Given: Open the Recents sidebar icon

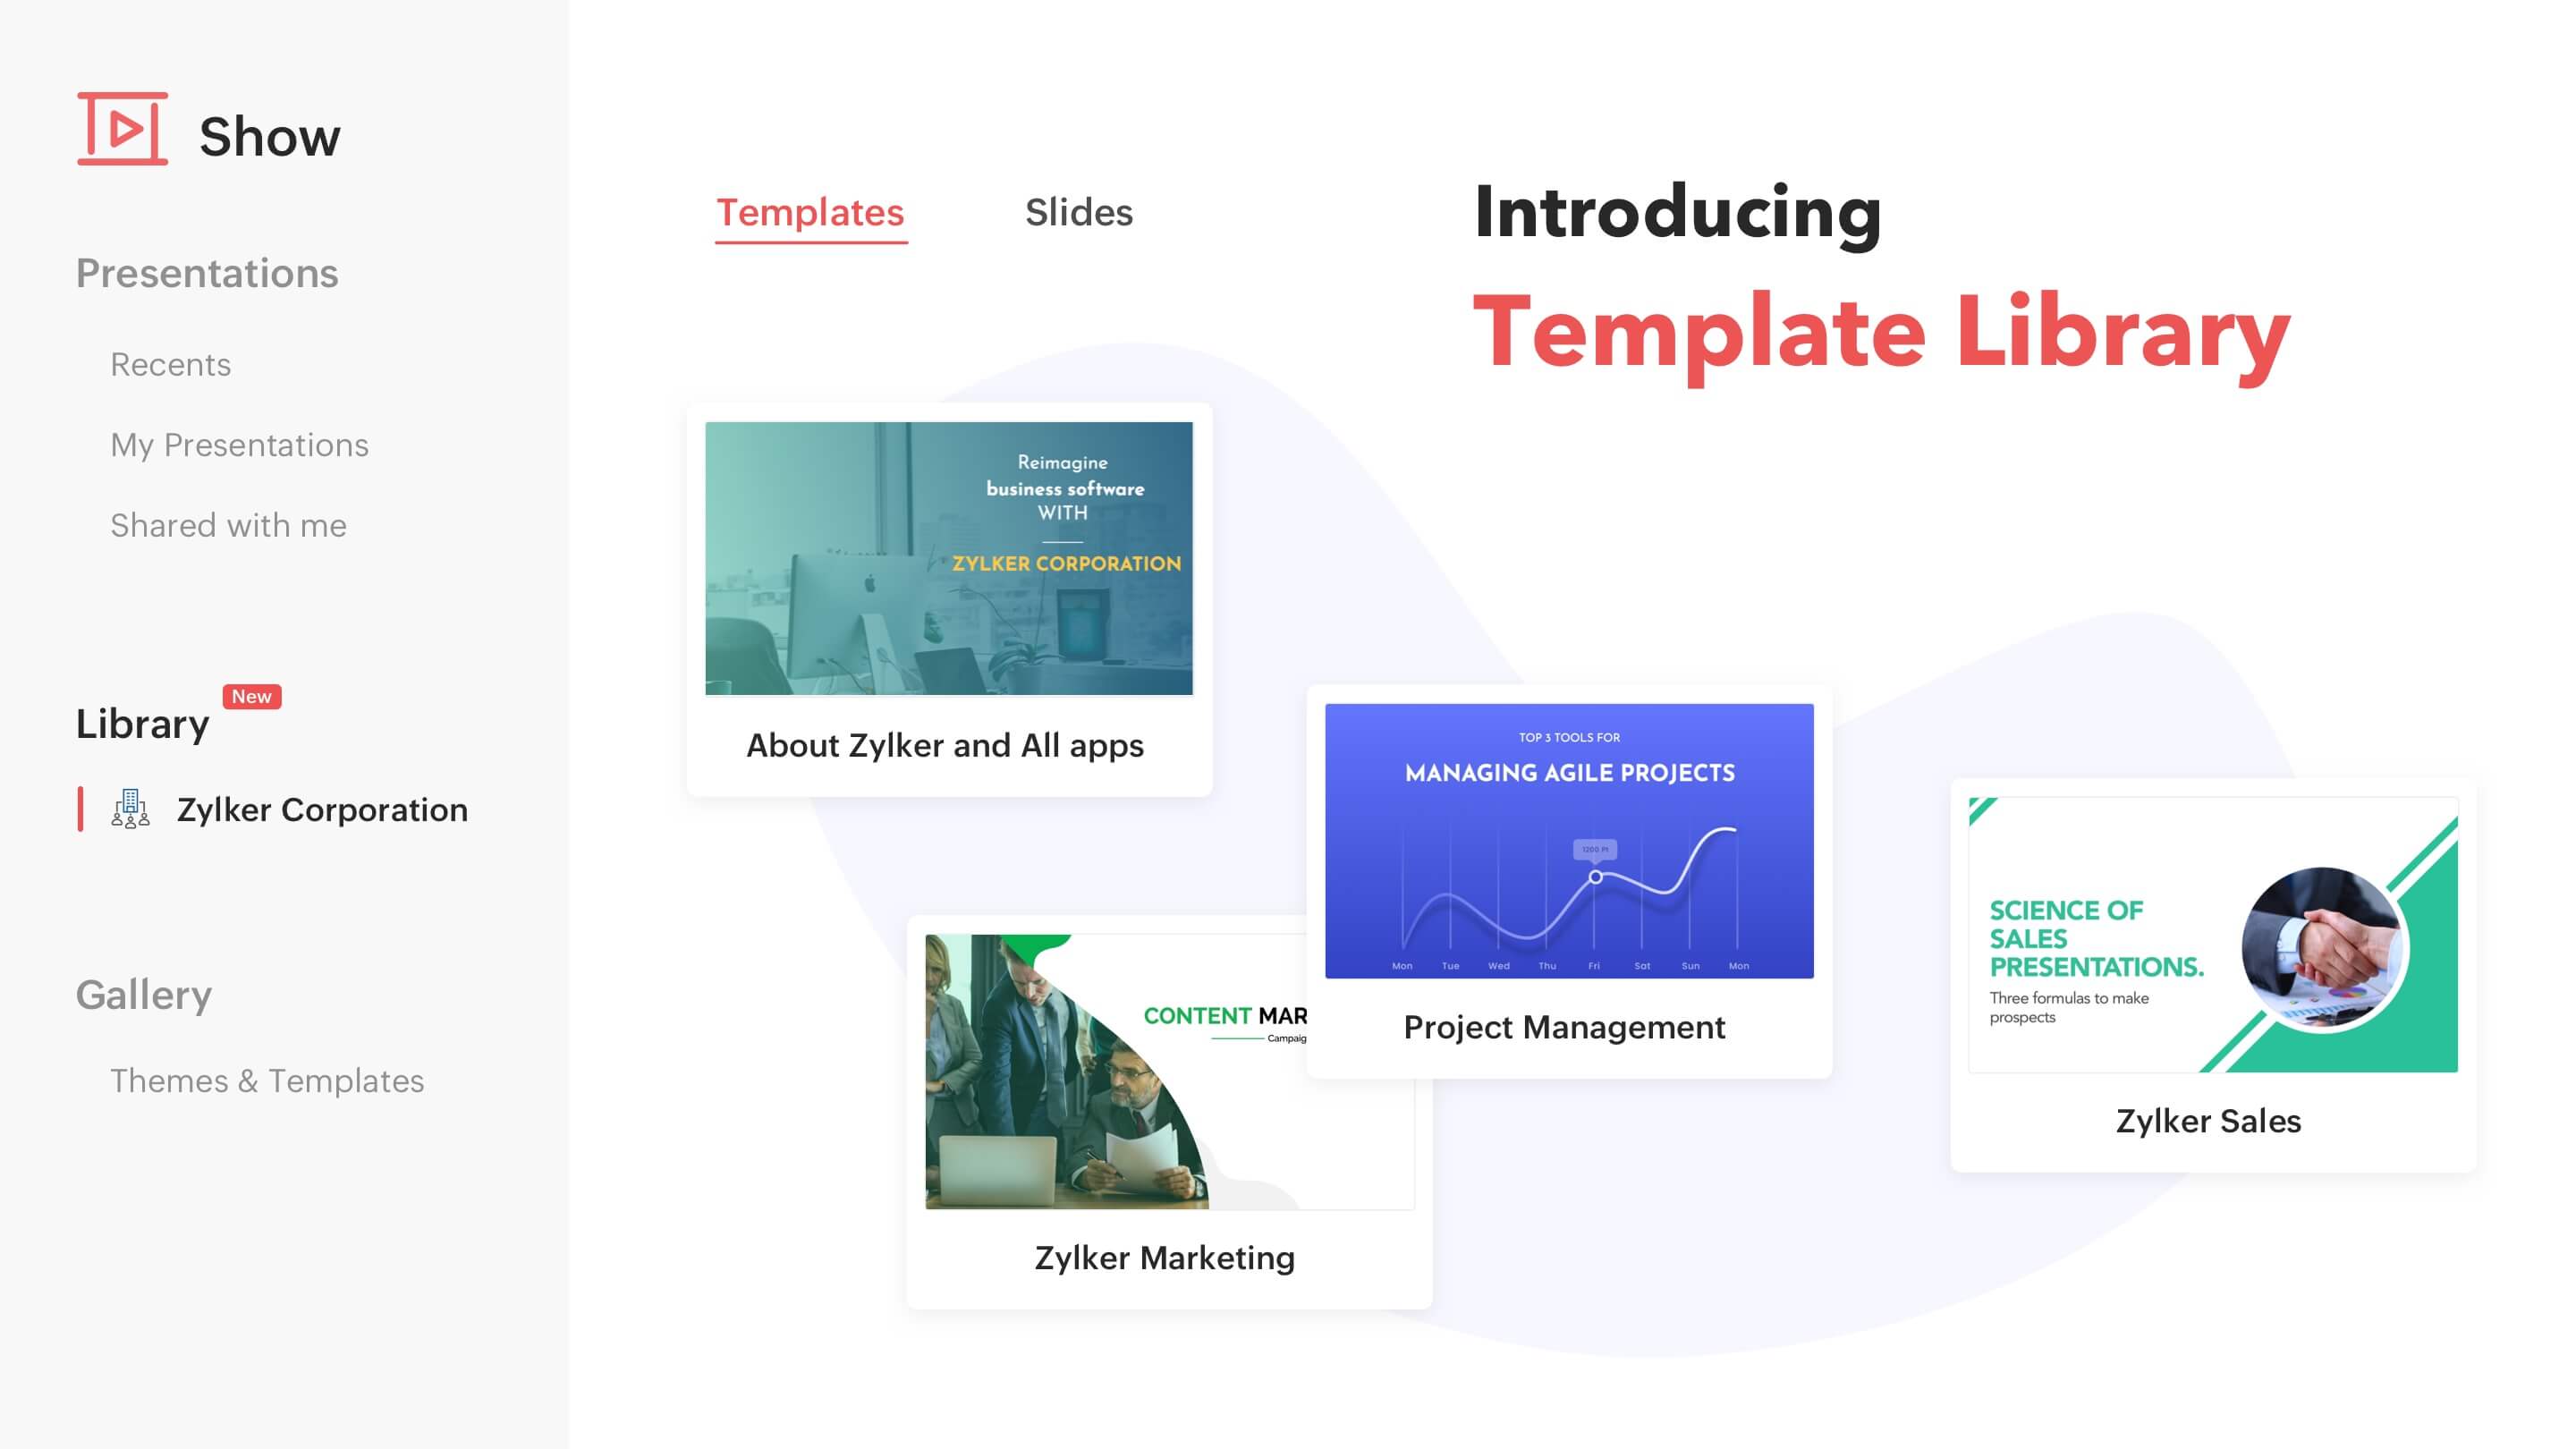Looking at the screenshot, I should 172,362.
